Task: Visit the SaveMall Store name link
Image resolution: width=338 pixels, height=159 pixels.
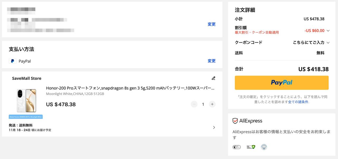Action: 27,78
